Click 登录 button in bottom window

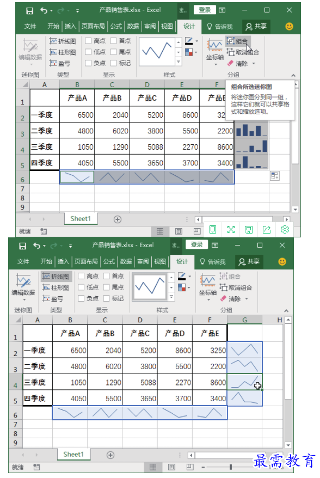coord(197,245)
